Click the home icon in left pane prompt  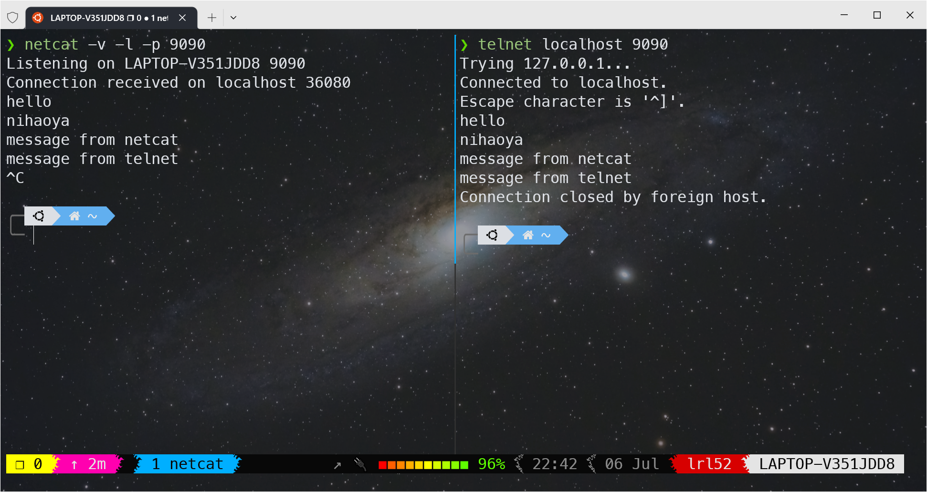coord(74,216)
